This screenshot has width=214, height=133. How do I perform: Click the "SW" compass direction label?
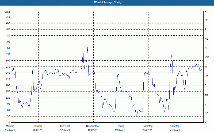(x=207, y=76)
